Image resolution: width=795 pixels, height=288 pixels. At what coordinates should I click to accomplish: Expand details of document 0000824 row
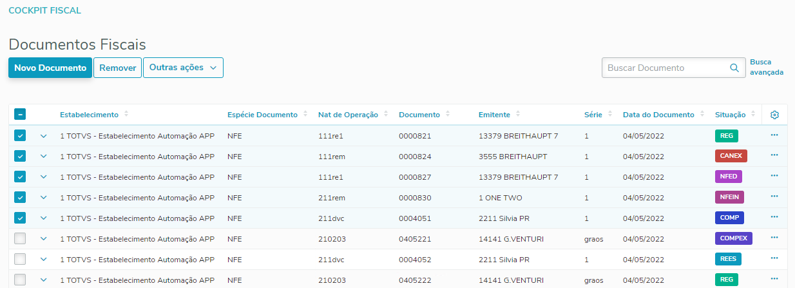[44, 157]
